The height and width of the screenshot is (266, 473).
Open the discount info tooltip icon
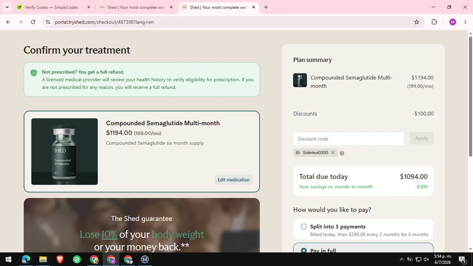[x=342, y=153]
